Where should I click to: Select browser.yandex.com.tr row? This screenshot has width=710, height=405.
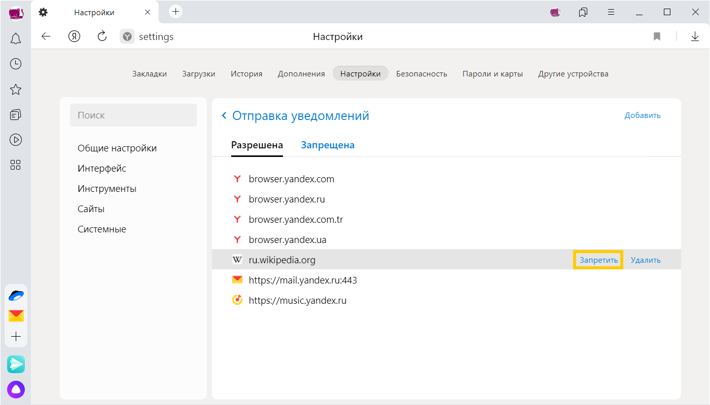446,219
